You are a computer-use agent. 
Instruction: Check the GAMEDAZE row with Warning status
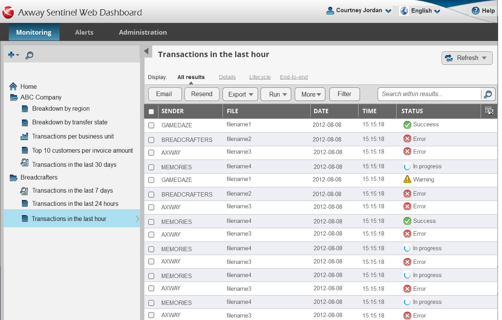click(x=151, y=180)
